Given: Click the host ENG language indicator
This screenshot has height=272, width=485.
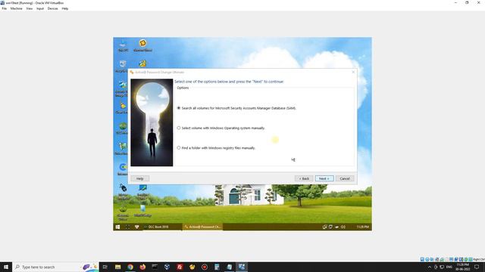Looking at the screenshot, I should 449,267.
